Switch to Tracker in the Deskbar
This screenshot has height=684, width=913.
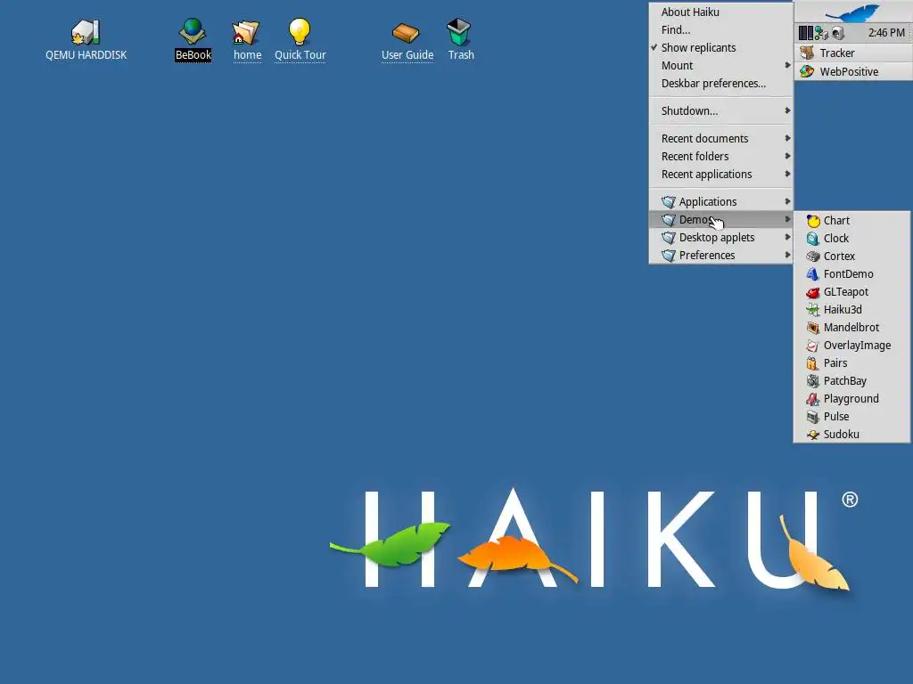(x=853, y=53)
